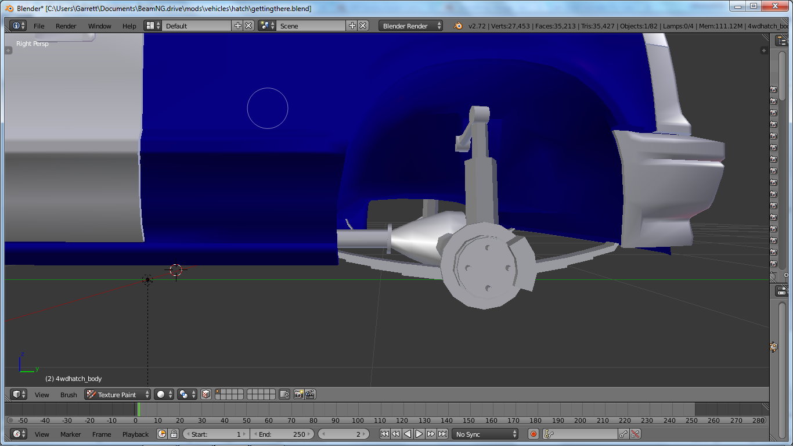This screenshot has width=793, height=446.
Task: Click the Start frame field
Action: tap(216, 434)
